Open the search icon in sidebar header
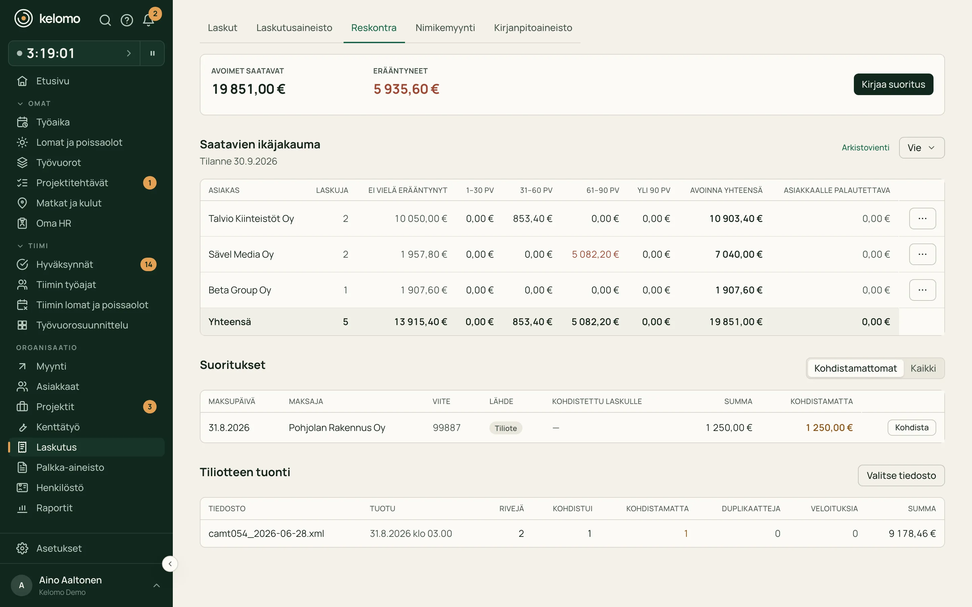Image resolution: width=972 pixels, height=607 pixels. tap(105, 20)
